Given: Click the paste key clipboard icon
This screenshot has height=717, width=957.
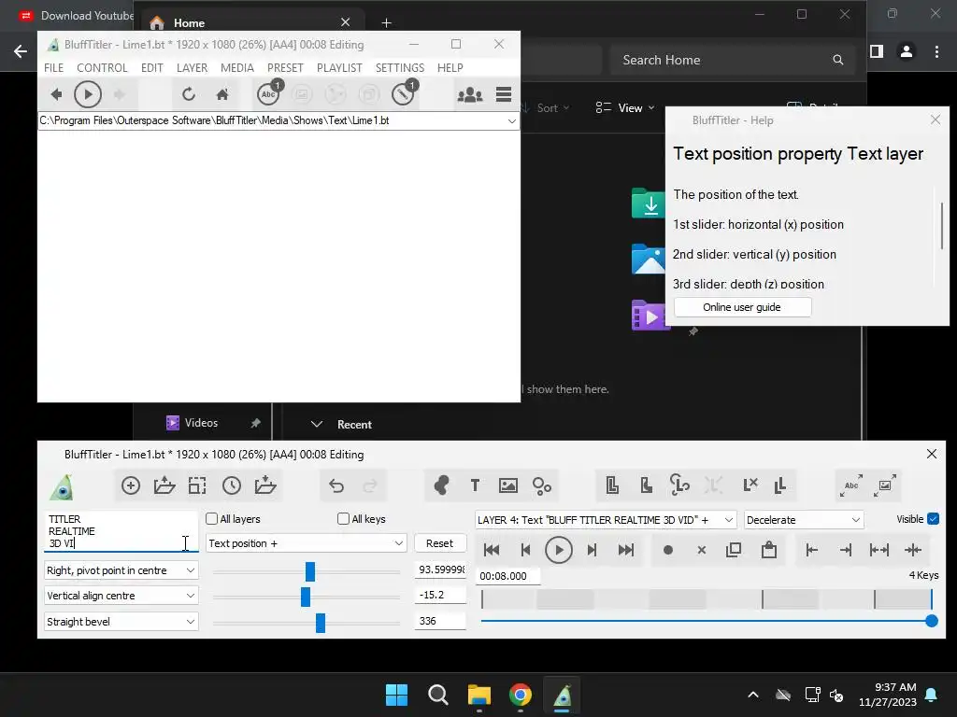Looking at the screenshot, I should click(x=769, y=550).
